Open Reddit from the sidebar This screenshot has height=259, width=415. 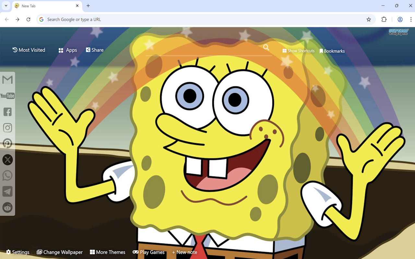7,208
